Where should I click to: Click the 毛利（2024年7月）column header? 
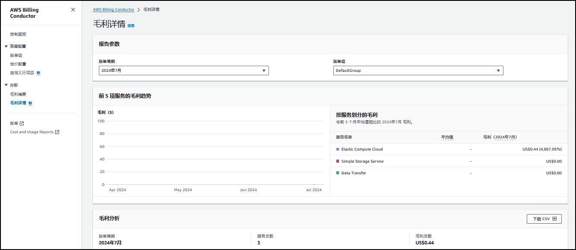click(500, 137)
